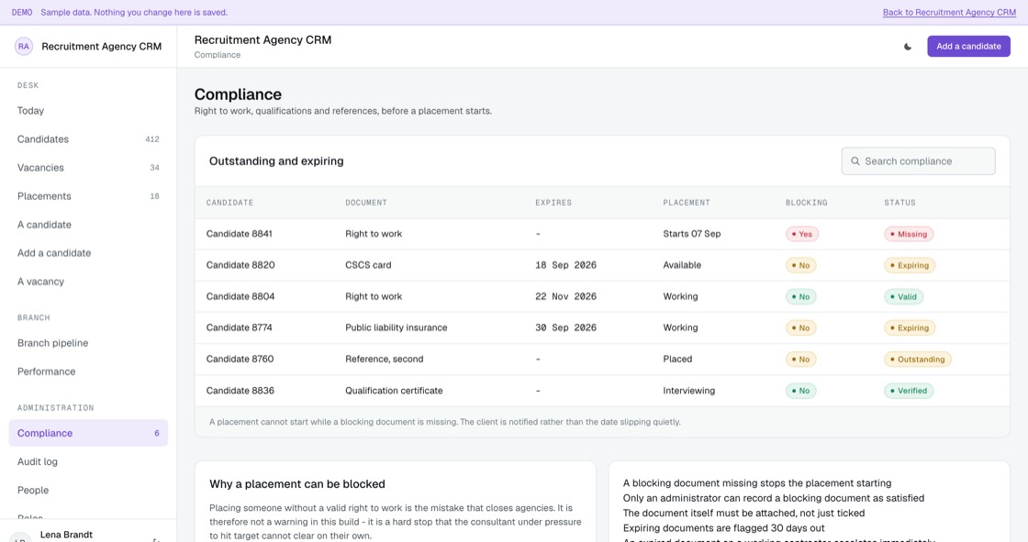Open the Placements page

point(88,196)
